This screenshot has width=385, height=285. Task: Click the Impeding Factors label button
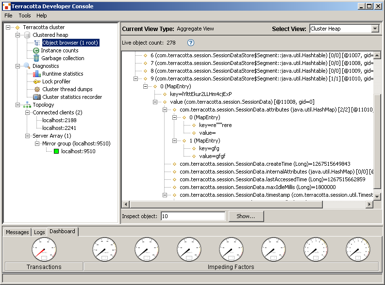pos(231,267)
